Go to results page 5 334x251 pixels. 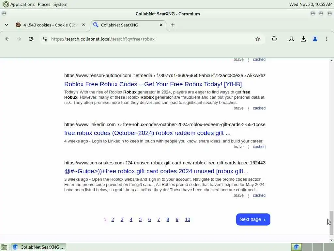140,219
